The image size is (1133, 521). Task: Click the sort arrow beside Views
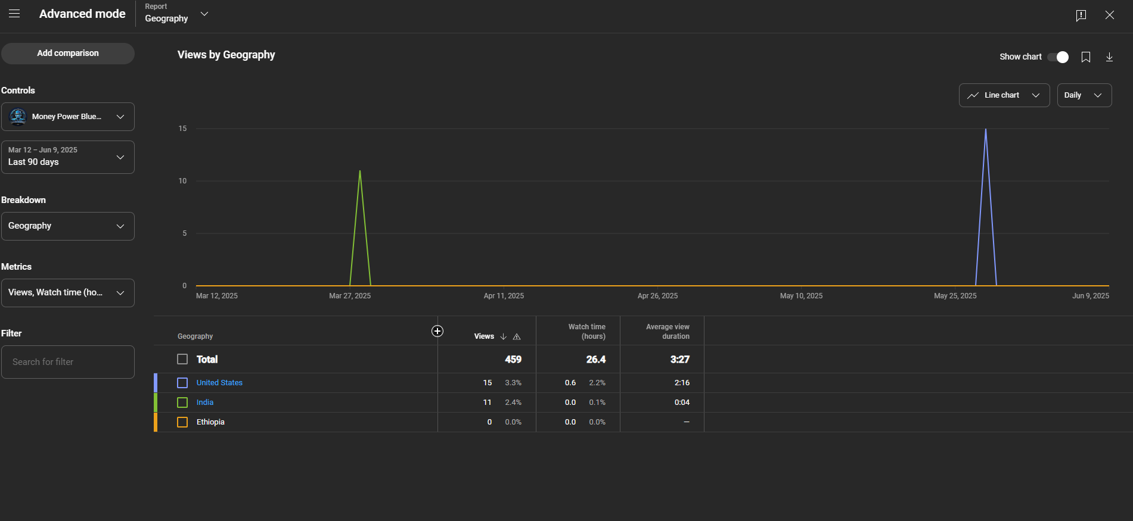(x=504, y=336)
